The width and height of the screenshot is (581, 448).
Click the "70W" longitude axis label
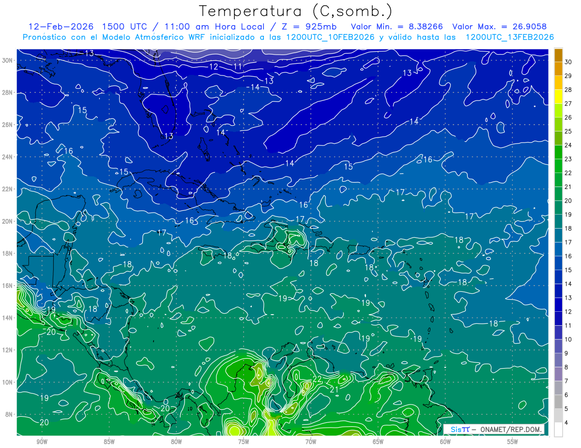311,442
